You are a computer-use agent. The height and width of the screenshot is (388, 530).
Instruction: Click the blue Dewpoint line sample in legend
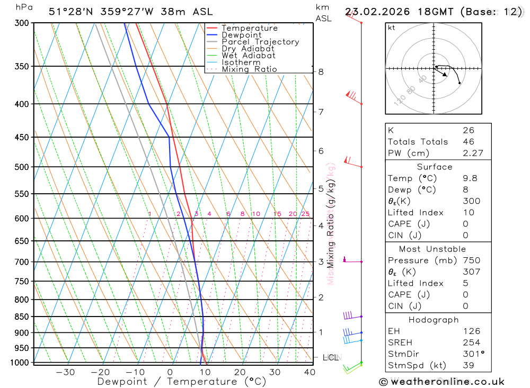(x=212, y=35)
